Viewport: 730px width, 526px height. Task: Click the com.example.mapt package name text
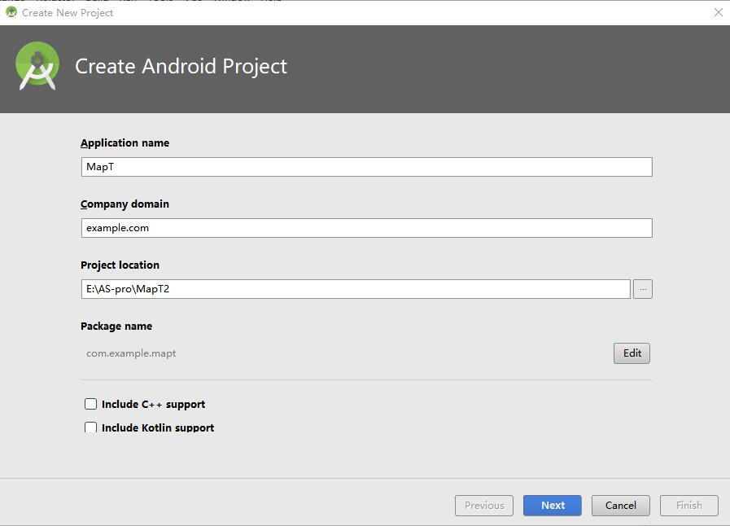(x=131, y=353)
